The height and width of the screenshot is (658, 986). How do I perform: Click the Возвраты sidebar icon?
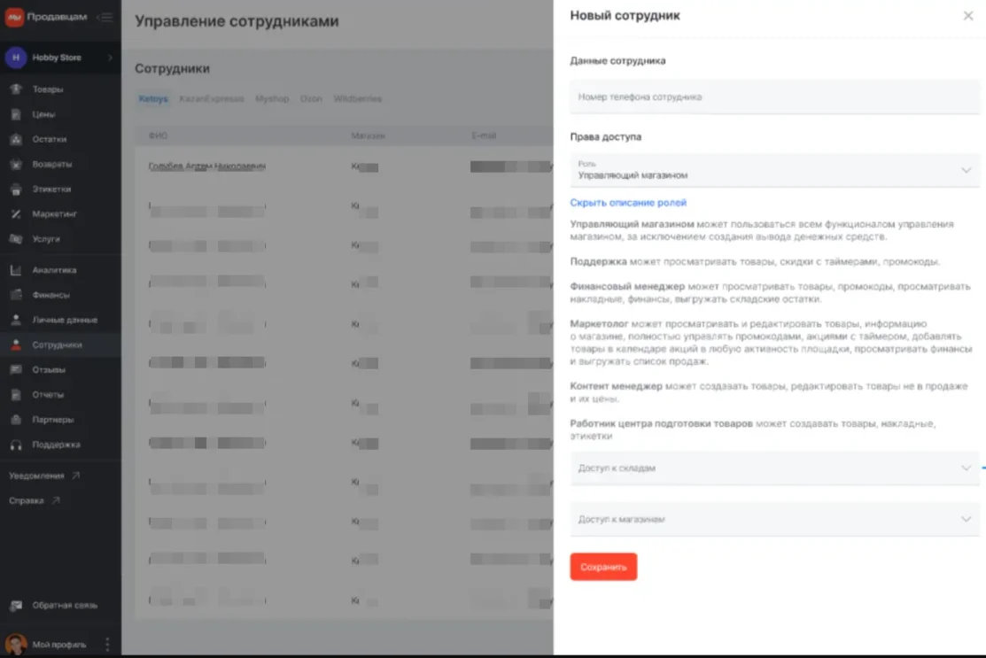point(16,164)
